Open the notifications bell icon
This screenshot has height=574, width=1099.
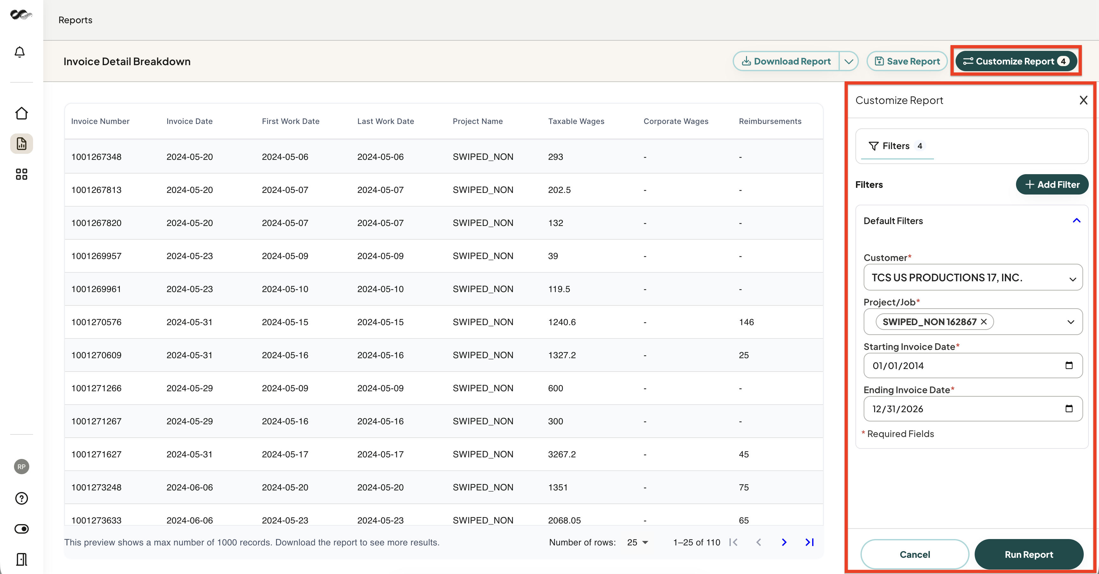[x=20, y=52]
